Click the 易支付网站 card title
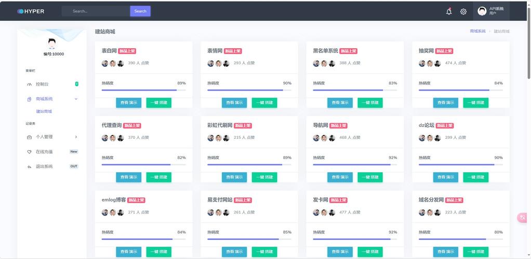This screenshot has height=259, width=531. (x=220, y=200)
